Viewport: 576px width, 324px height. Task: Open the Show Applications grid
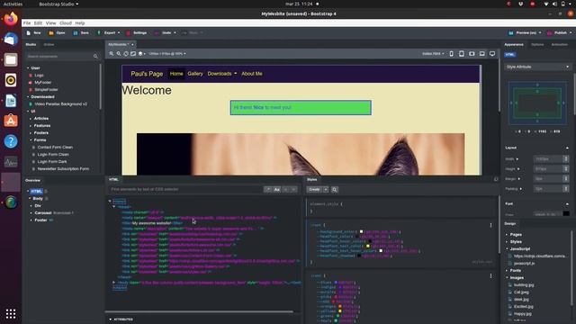pyautogui.click(x=11, y=313)
